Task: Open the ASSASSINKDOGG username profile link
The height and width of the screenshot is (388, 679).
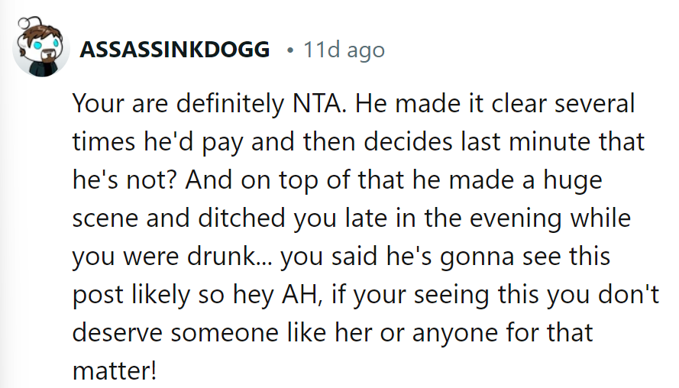Action: tap(175, 50)
